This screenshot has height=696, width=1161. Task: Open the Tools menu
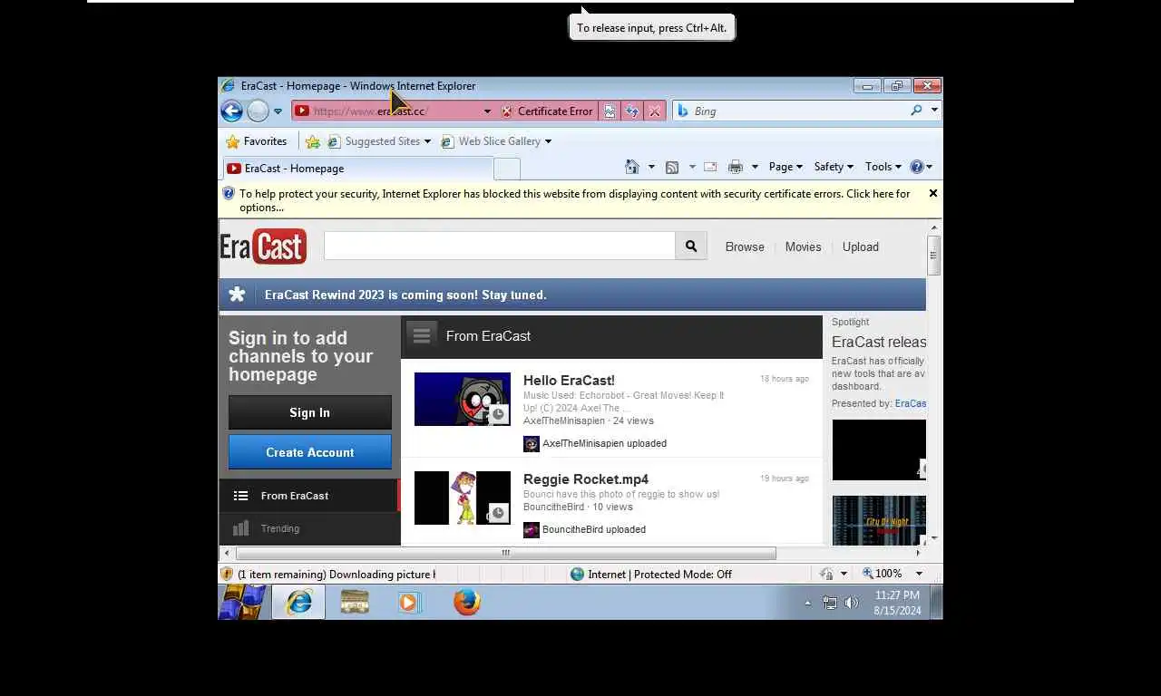(883, 167)
